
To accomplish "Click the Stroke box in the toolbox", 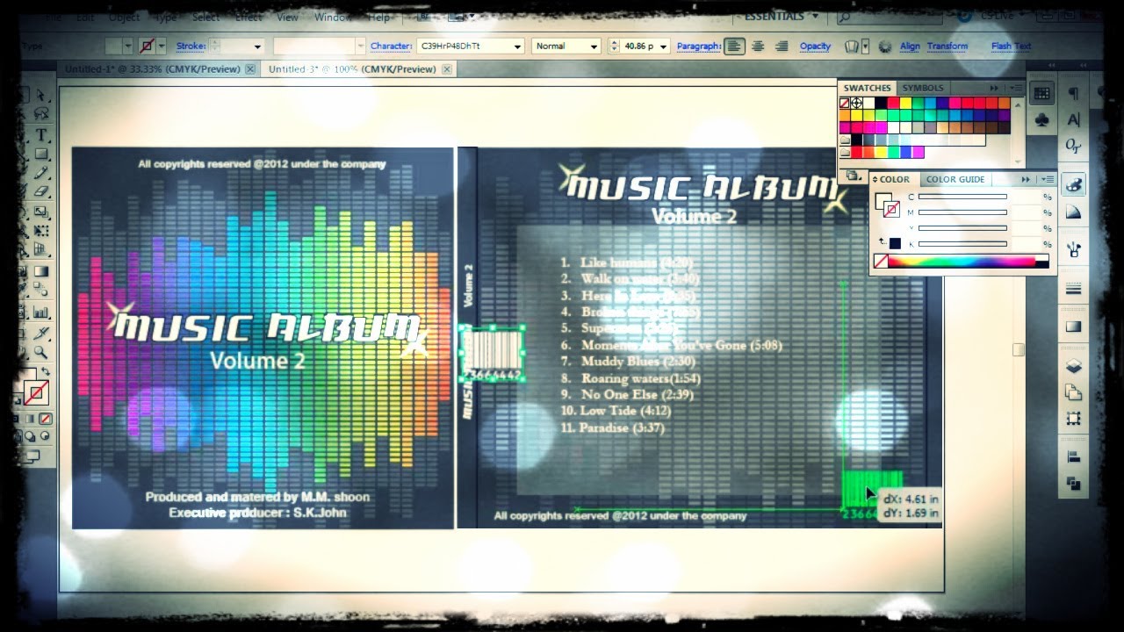I will [36, 392].
